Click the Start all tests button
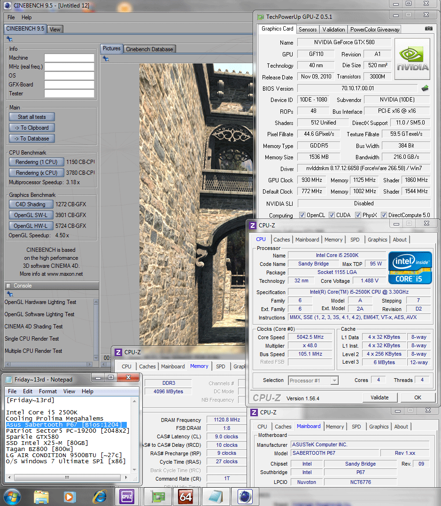Image resolution: width=441 pixels, height=506 pixels. tap(31, 117)
